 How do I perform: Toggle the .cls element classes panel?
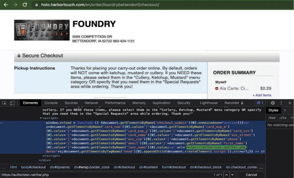(x=283, y=118)
